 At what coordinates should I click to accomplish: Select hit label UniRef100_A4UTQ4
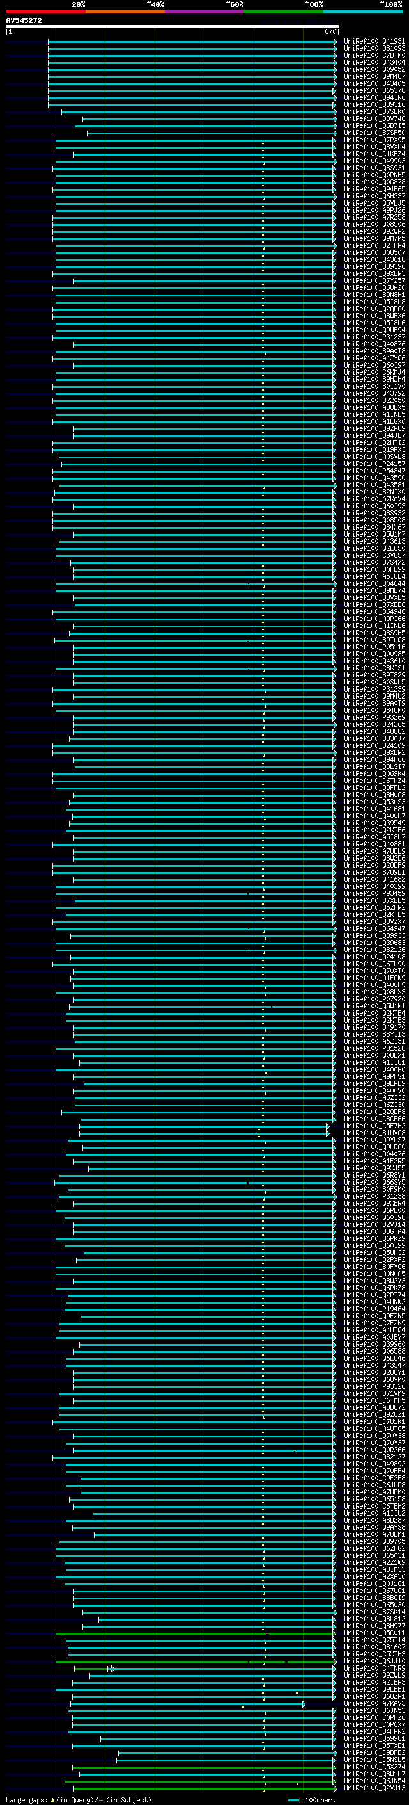pos(374,1330)
